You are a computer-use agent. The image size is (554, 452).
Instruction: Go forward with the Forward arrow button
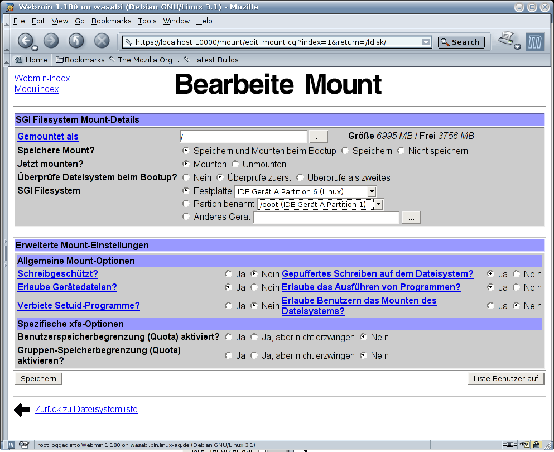click(51, 41)
